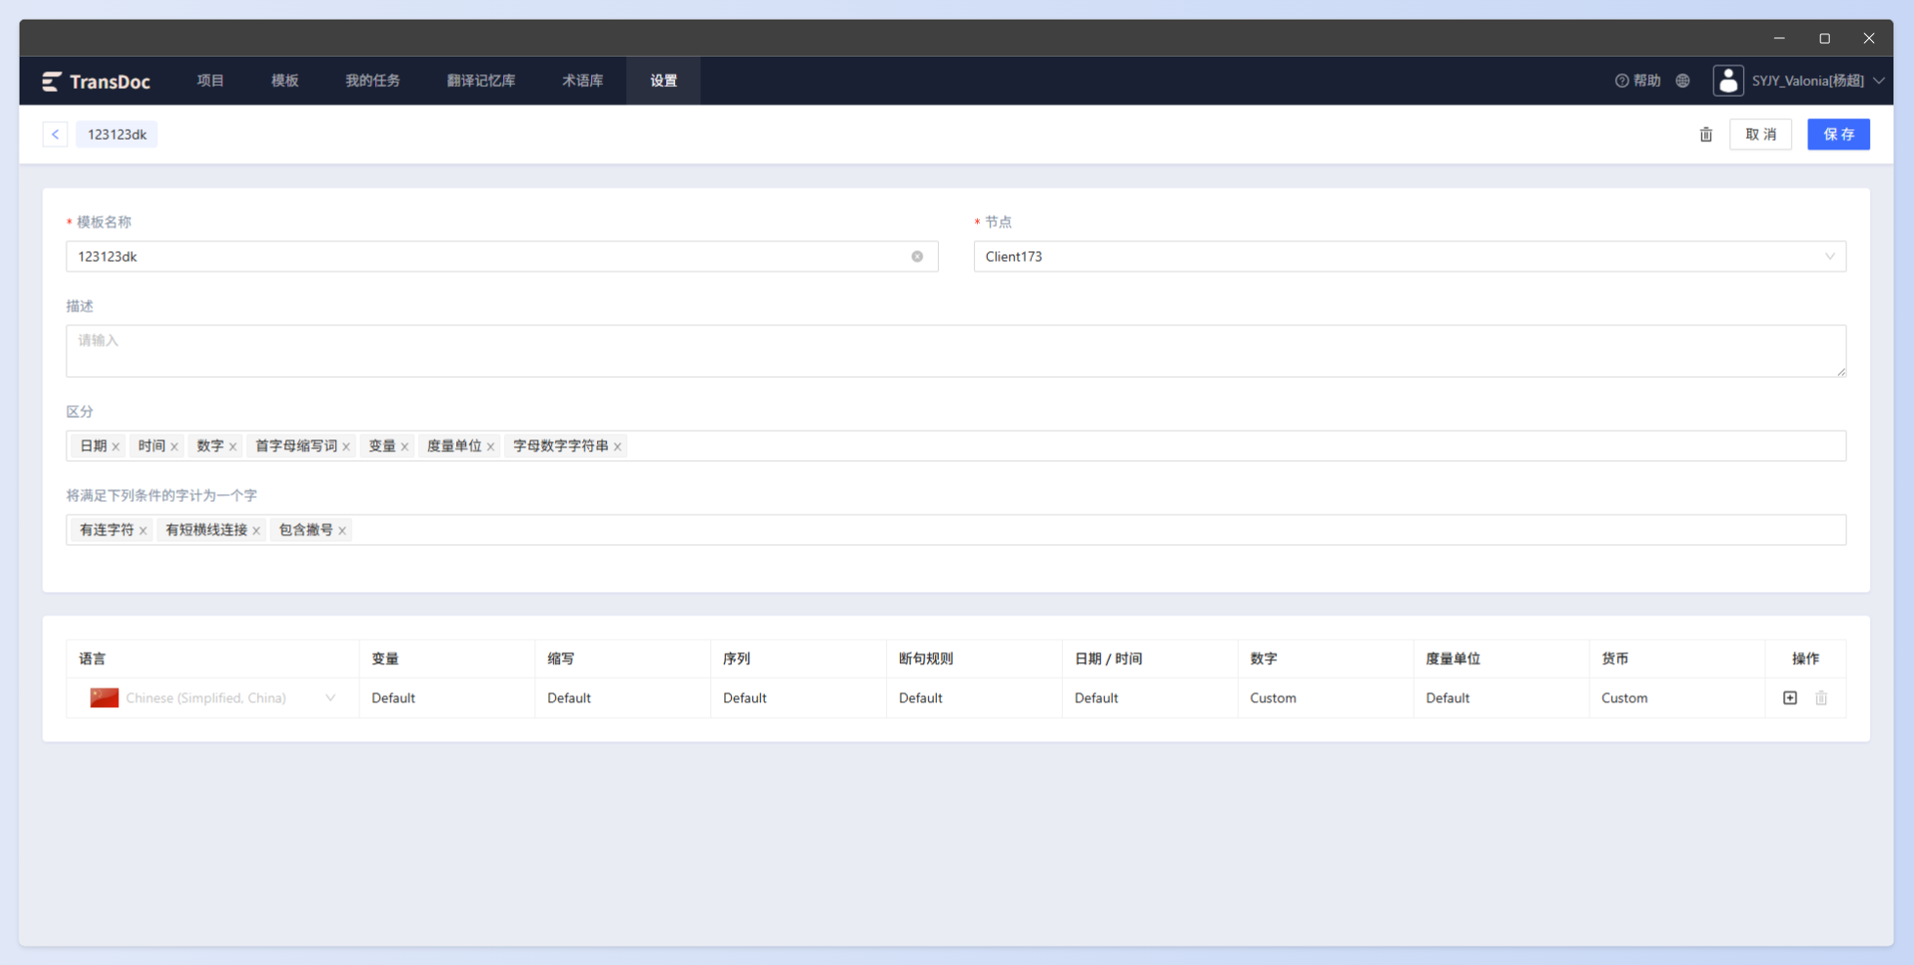
Task: Click the TransDoc logo
Action: click(x=96, y=81)
